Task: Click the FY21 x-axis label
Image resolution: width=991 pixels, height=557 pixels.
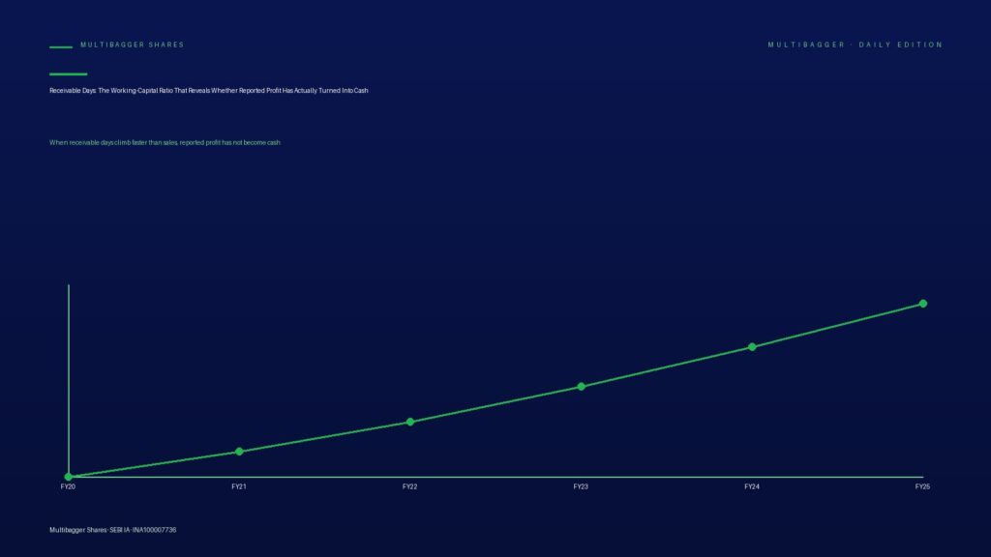Action: 239,487
